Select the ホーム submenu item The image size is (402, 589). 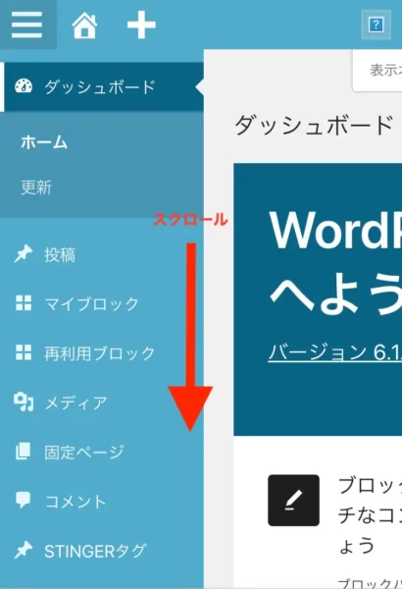click(x=44, y=142)
